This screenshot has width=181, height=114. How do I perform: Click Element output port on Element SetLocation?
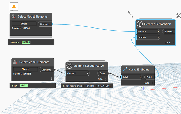pyautogui.click(x=169, y=32)
